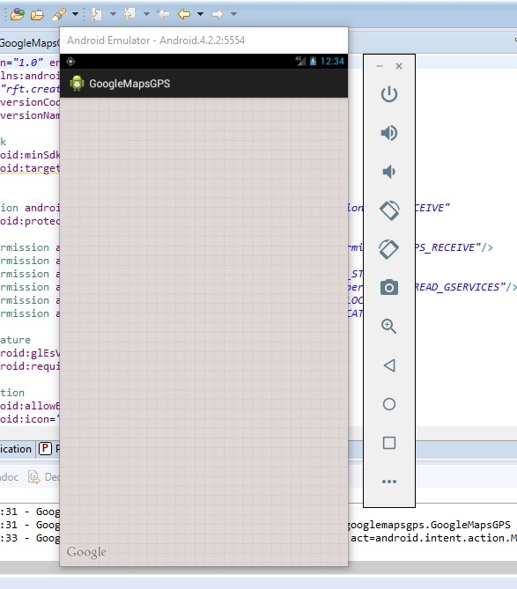
Task: Activate the emulator zoom magnifier
Action: tap(389, 326)
